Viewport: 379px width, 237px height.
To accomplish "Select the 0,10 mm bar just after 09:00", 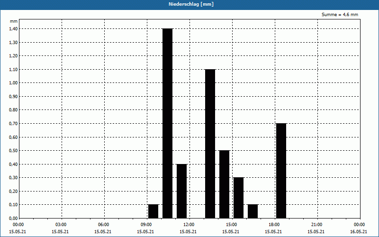I will click(153, 211).
